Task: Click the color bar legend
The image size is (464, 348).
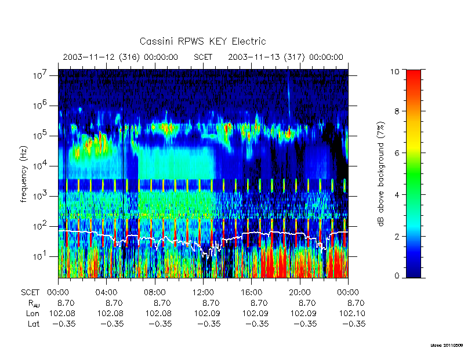Action: click(x=414, y=173)
